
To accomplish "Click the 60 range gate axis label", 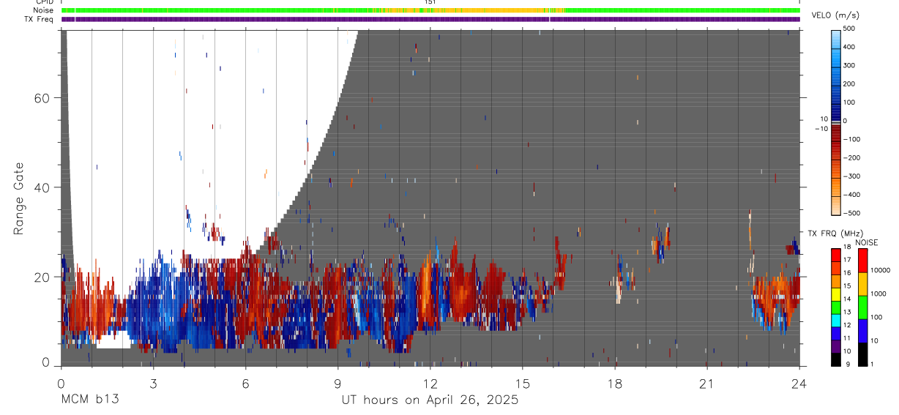I will pyautogui.click(x=42, y=98).
